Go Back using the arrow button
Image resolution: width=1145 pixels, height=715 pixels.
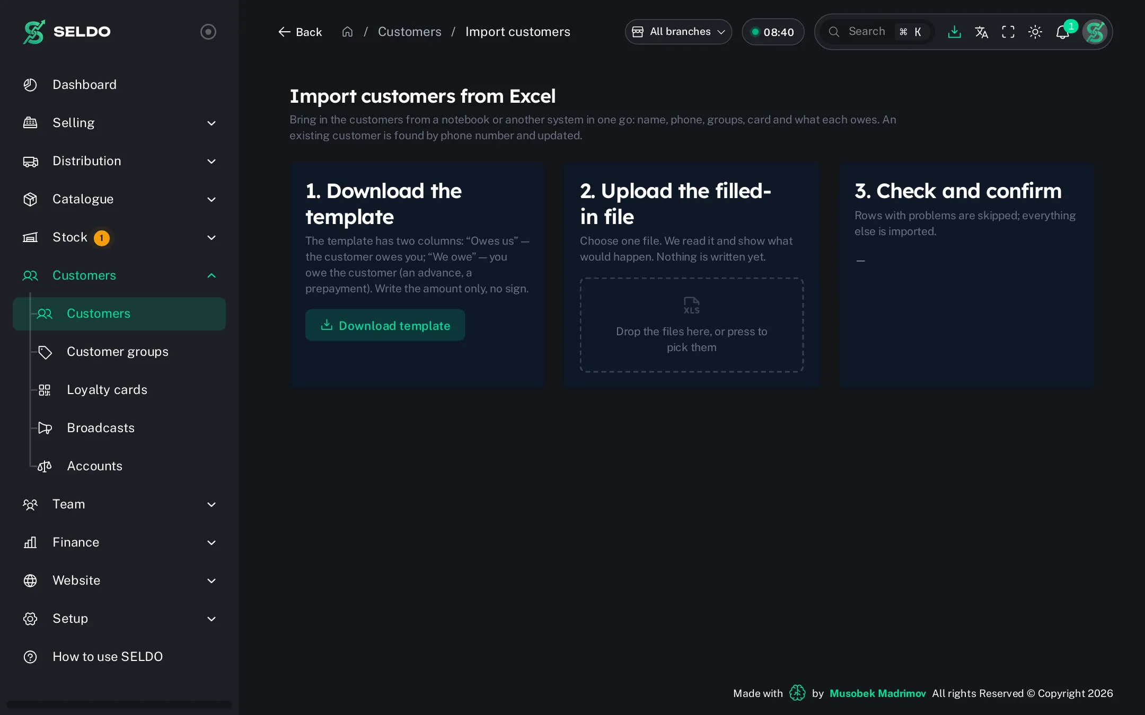pyautogui.click(x=300, y=32)
